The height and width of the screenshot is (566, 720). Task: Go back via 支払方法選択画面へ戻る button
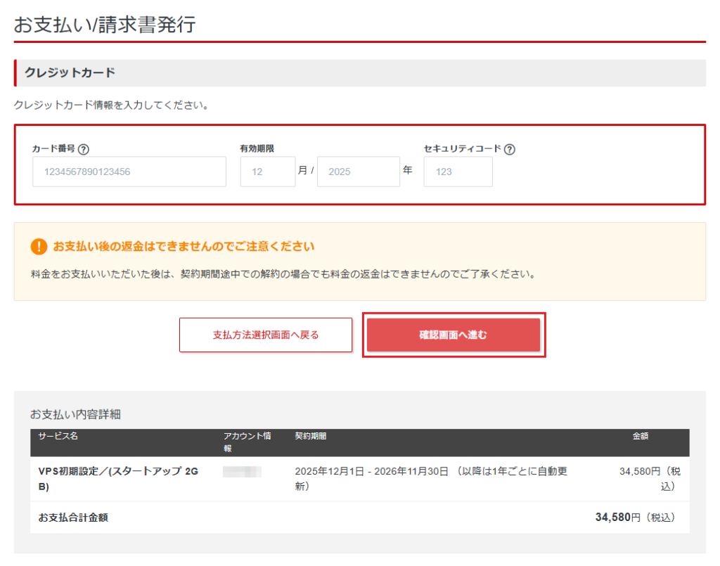pos(266,335)
